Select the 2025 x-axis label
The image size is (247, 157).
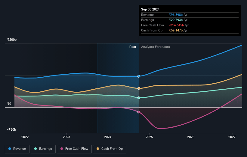[149, 137]
